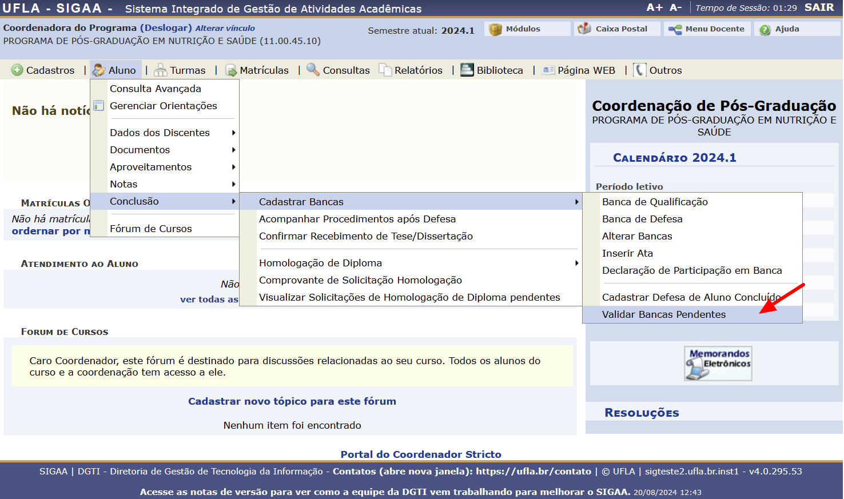
Task: Click the Outros phone icon
Action: tap(640, 70)
